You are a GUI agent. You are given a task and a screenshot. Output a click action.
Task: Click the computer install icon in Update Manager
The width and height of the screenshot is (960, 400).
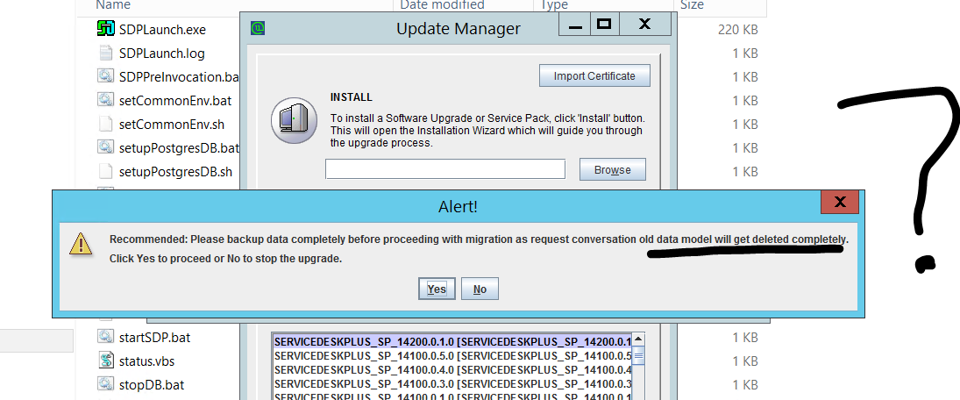tap(294, 121)
